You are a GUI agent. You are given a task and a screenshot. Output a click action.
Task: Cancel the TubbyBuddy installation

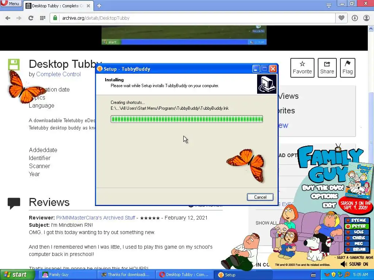click(x=260, y=197)
